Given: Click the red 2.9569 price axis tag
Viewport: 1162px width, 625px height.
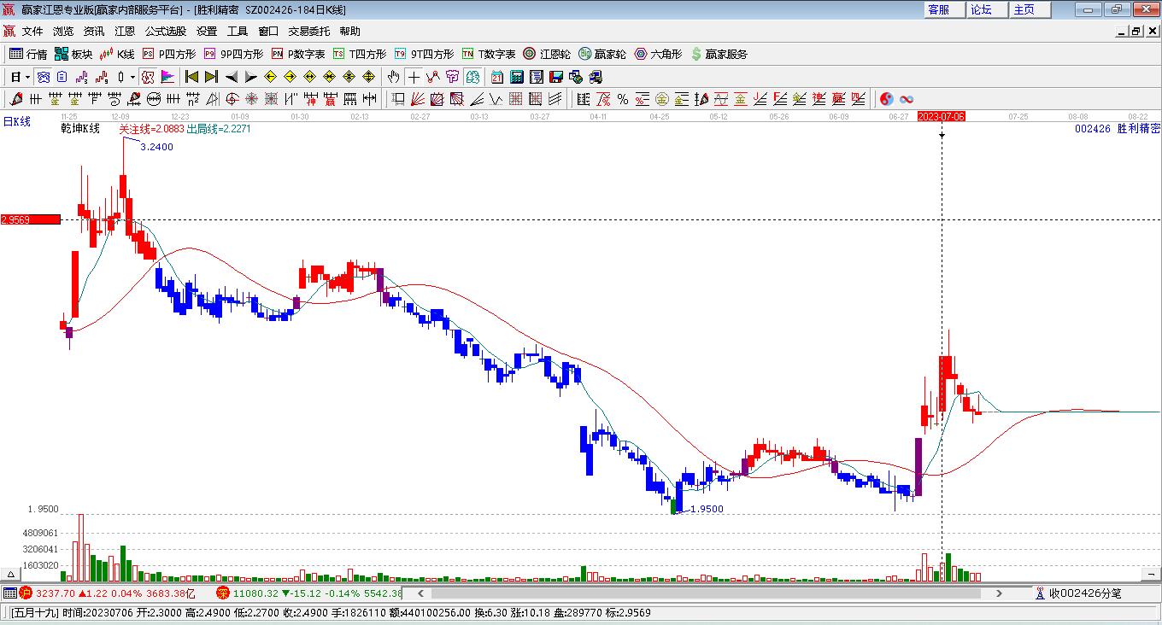Looking at the screenshot, I should [31, 219].
